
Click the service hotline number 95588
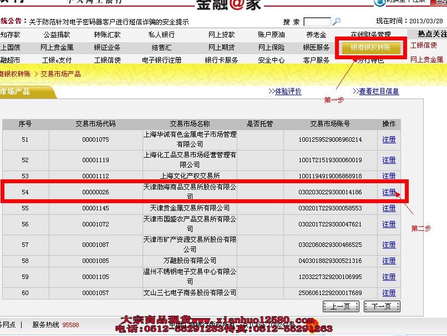coord(70,325)
